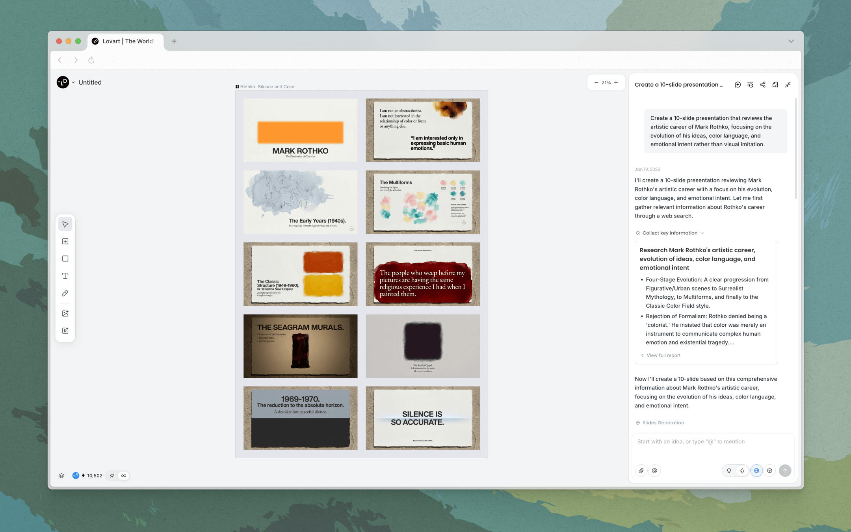Click the zoom out minus control at 21%
The width and height of the screenshot is (851, 532).
(x=596, y=82)
